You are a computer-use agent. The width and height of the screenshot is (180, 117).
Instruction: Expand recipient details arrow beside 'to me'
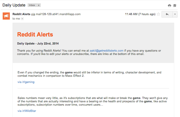coord(22,19)
